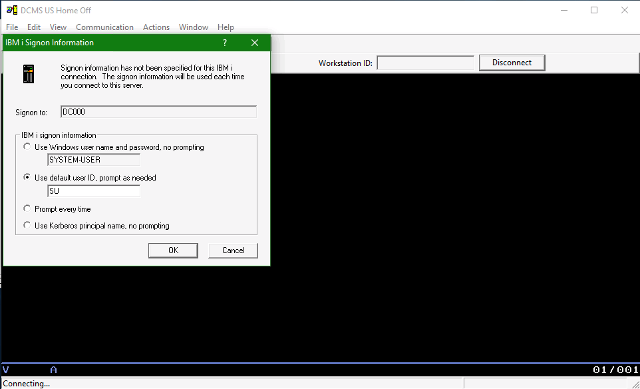Click the SYSTEM-USER name field
640x389 pixels.
(94, 160)
